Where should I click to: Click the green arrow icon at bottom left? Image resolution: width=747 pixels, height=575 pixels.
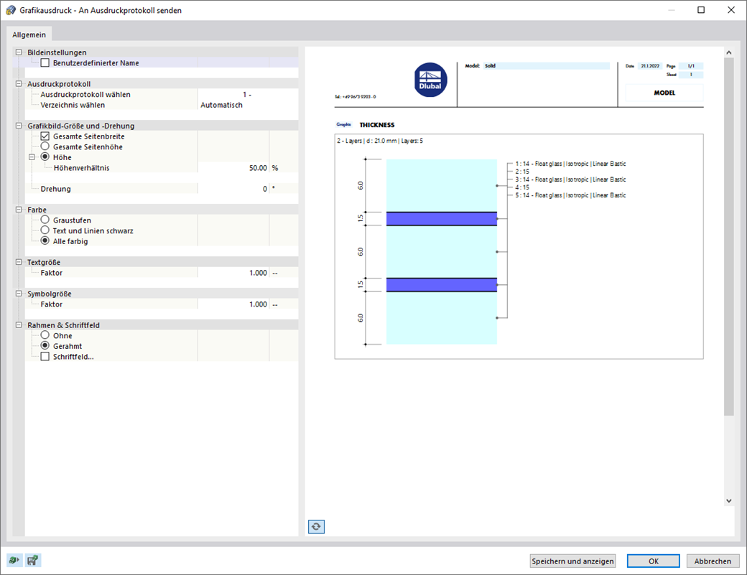coord(14,560)
